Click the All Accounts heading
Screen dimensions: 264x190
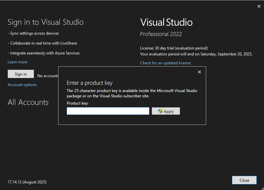tap(28, 102)
